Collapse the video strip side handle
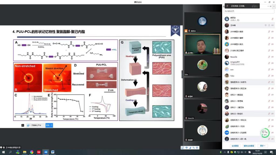 pos(182,74)
